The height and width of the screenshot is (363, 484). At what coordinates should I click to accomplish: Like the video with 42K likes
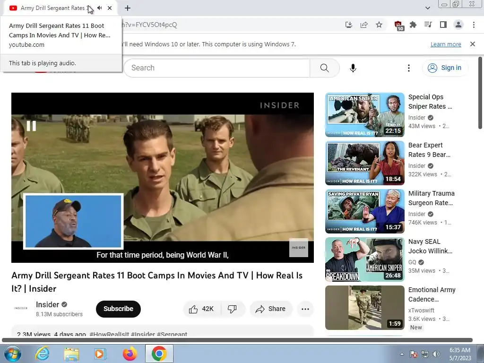(202, 309)
